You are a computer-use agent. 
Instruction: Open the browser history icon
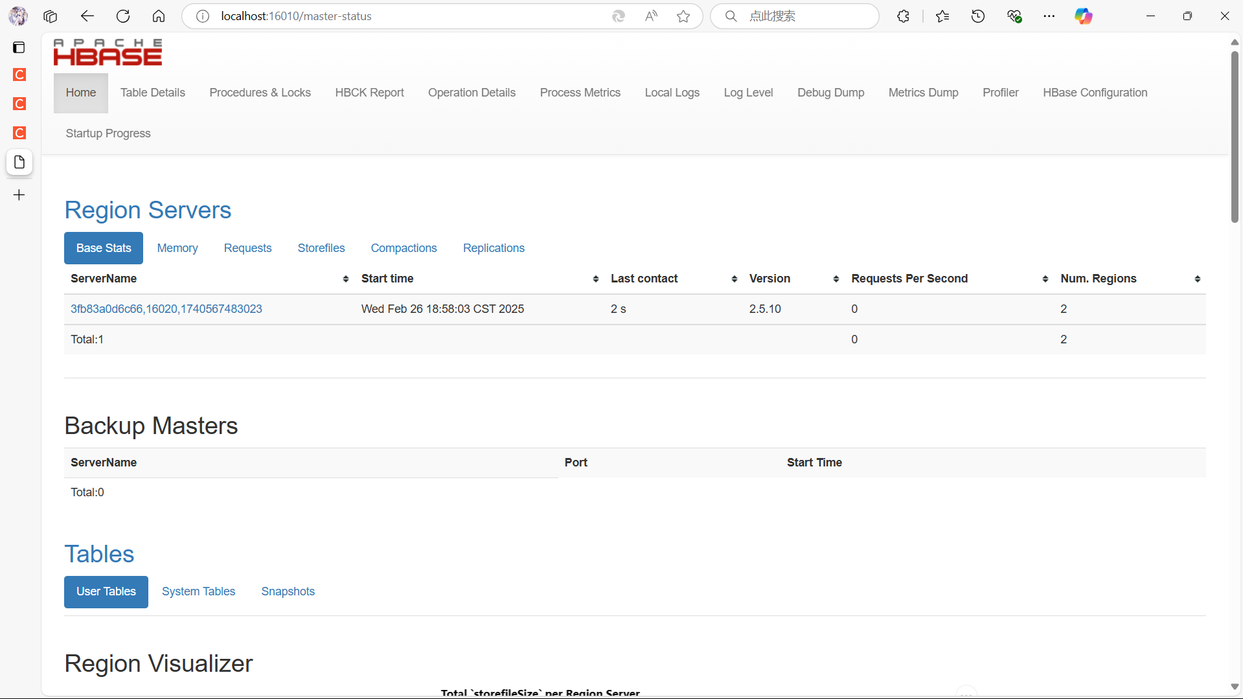978,16
